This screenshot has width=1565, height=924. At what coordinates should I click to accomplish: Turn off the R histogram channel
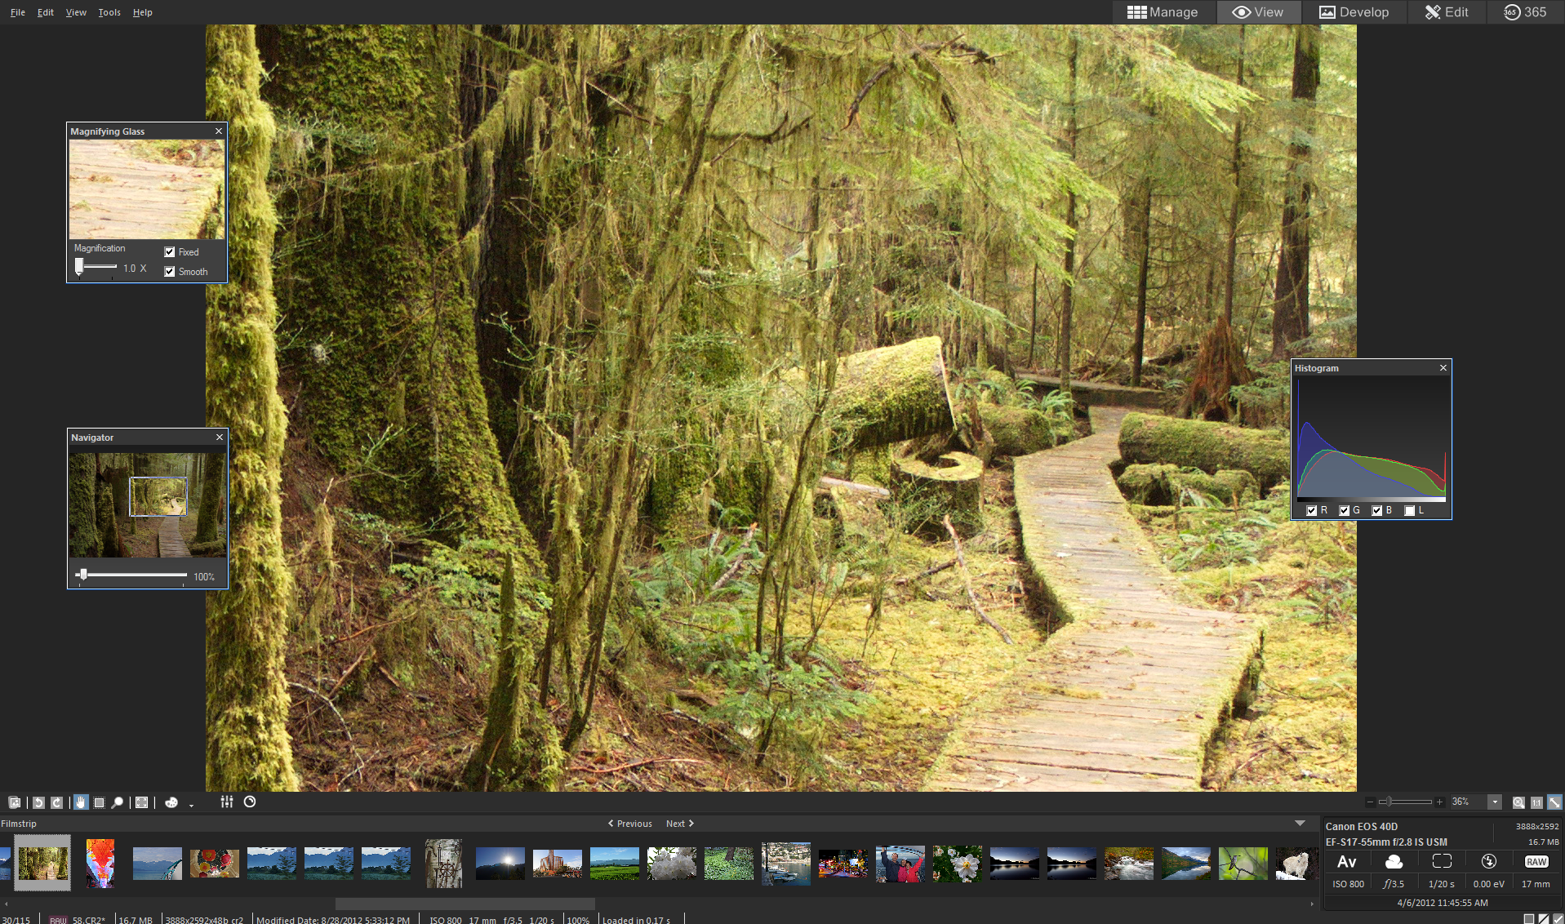pos(1311,510)
